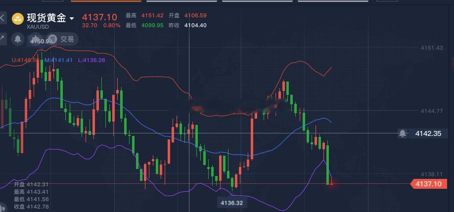
Task: Click the 收盘 4142.78 candle info
Action: (x=31, y=207)
